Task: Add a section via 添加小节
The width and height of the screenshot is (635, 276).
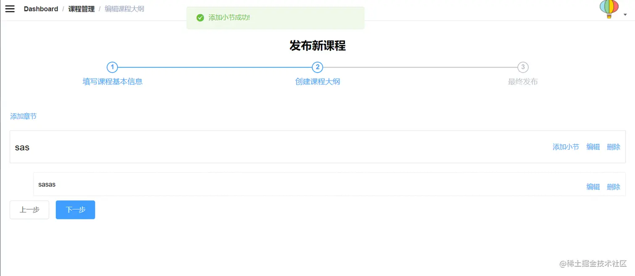Action: (566, 147)
